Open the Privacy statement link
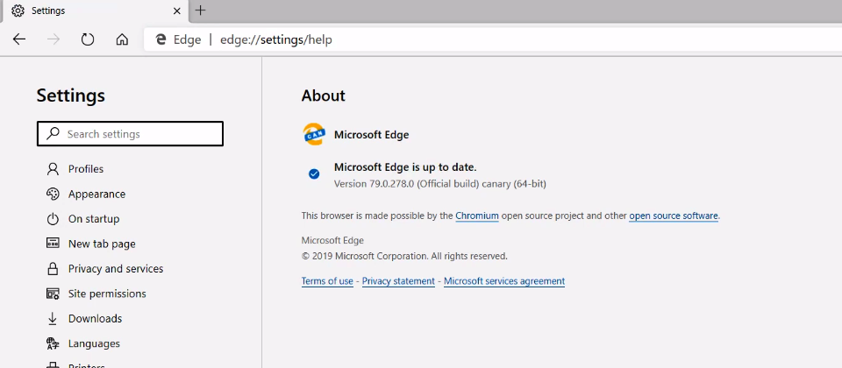This screenshot has height=368, width=842. (x=398, y=281)
